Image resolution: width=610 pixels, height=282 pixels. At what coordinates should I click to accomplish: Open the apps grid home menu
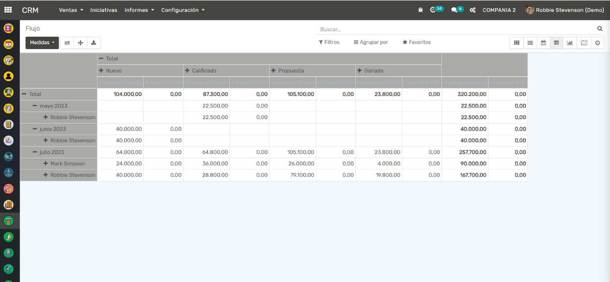pos(8,10)
